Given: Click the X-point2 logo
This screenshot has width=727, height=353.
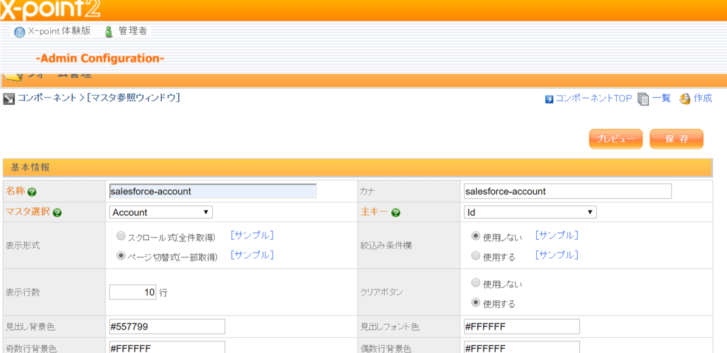Looking at the screenshot, I should 50,9.
